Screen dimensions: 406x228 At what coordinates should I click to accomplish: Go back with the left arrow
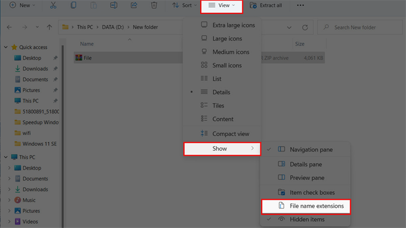[x=9, y=27]
